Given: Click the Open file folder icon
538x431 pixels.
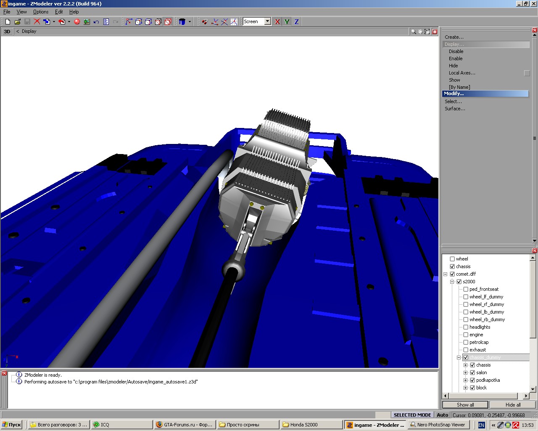Looking at the screenshot, I should click(x=17, y=21).
